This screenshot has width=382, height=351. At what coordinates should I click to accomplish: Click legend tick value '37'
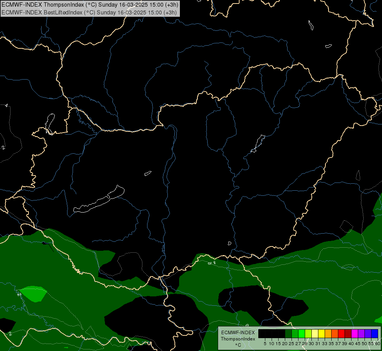click(338, 344)
